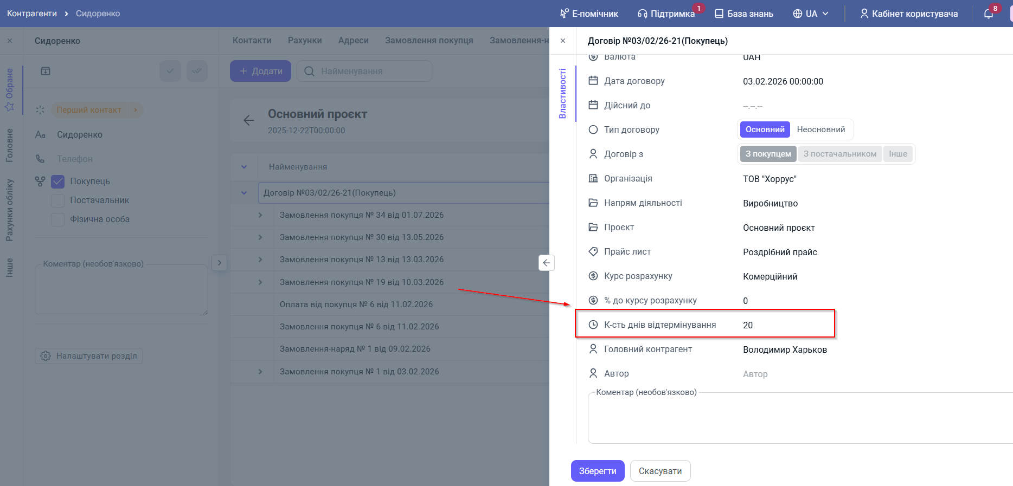
Task: Select Замовлення покупця № 6 row
Action: (x=390, y=327)
